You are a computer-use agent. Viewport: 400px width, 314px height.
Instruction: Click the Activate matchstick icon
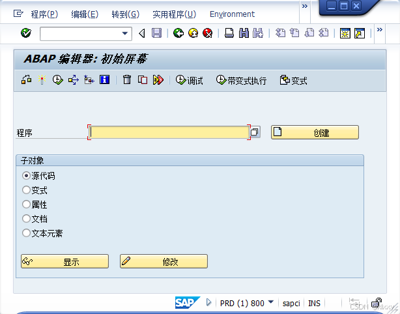pos(42,80)
